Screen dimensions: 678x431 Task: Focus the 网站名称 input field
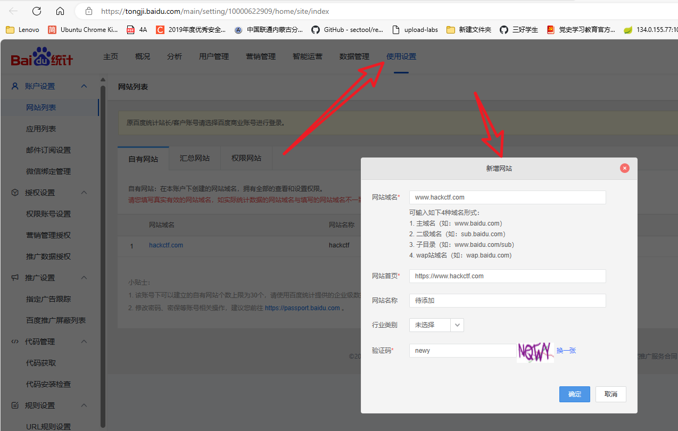pyautogui.click(x=508, y=301)
